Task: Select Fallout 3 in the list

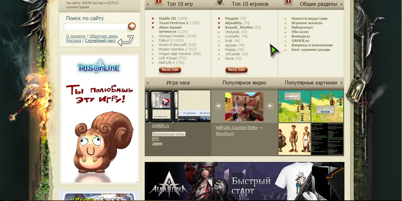Action: (166, 41)
